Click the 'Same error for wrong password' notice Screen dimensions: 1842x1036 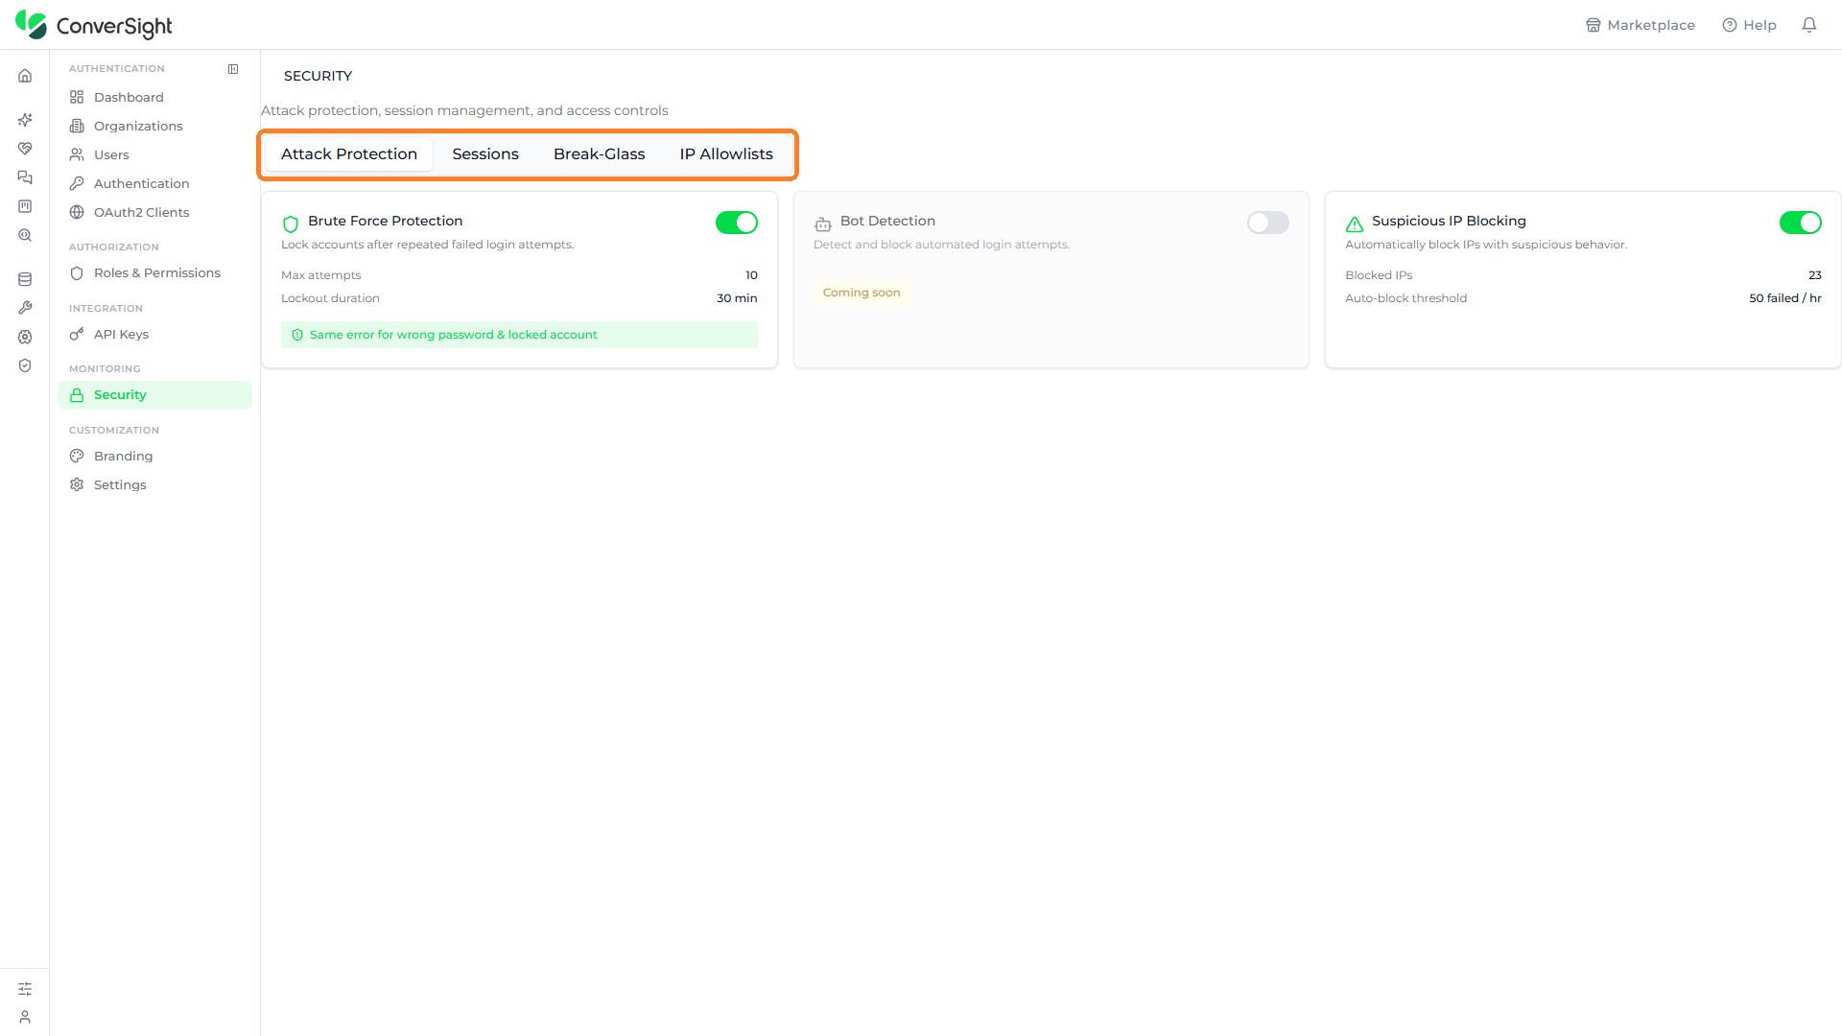coord(519,335)
